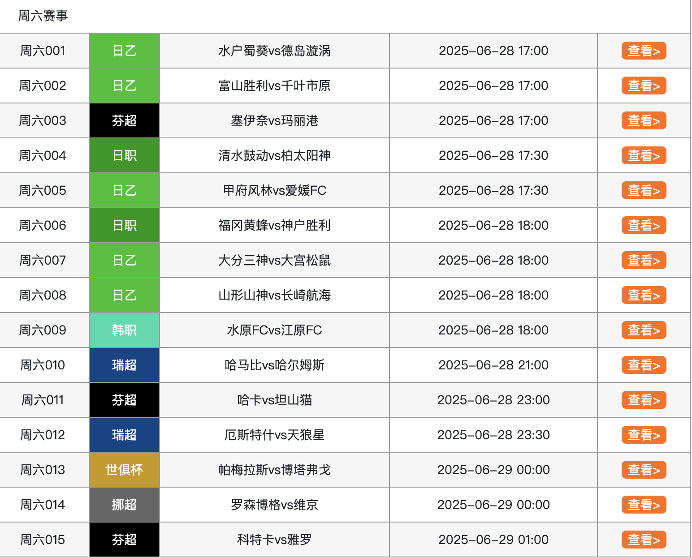View 周六015 科特卡vs雅罗 details
This screenshot has width=692, height=557.
[x=644, y=540]
